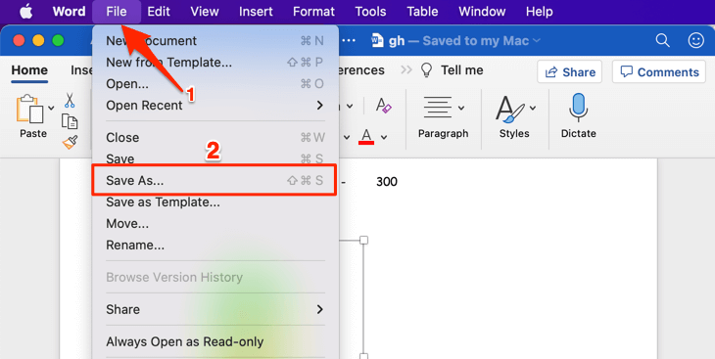The width and height of the screenshot is (715, 359).
Task: Expand the Open Recent submenu
Action: click(215, 106)
